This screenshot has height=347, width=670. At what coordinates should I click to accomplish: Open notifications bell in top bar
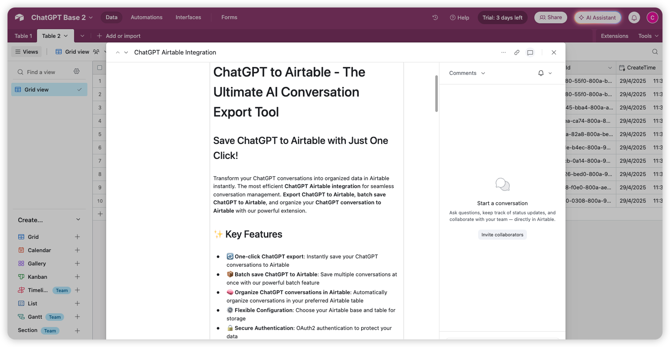pos(634,17)
